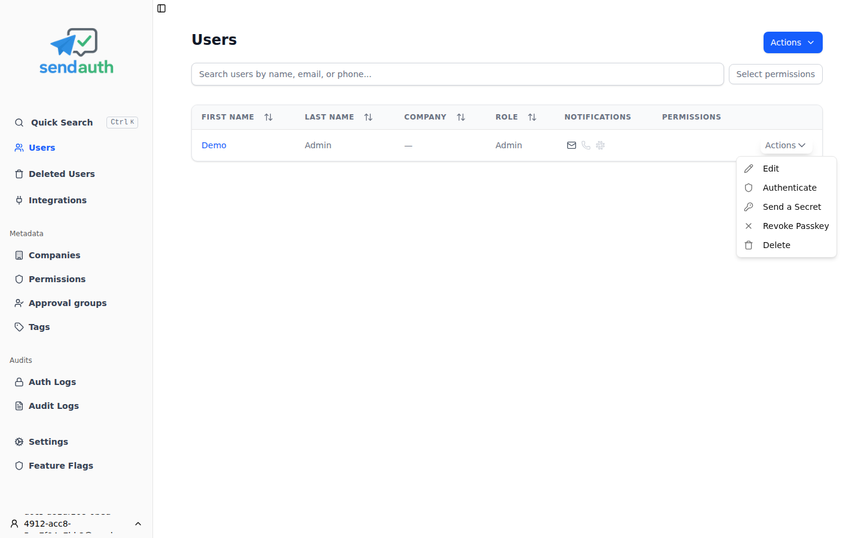The width and height of the screenshot is (861, 538).
Task: Click the Settings gear icon
Action: point(18,441)
